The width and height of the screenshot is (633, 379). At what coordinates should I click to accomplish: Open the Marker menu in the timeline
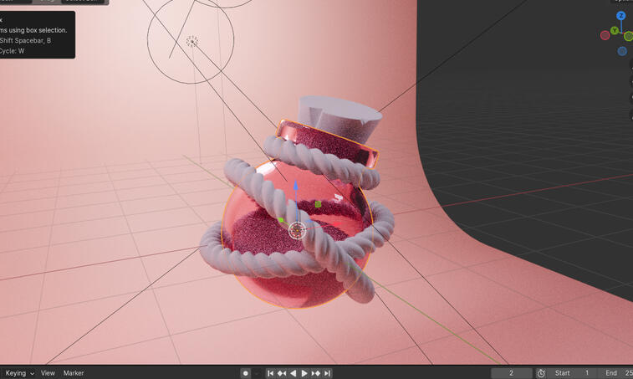pos(74,373)
